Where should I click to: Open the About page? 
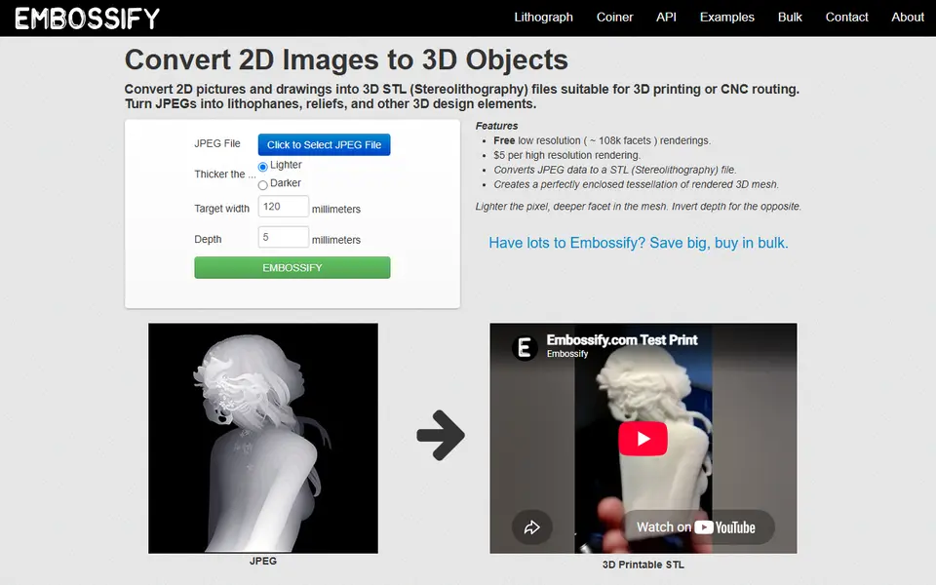click(x=908, y=18)
